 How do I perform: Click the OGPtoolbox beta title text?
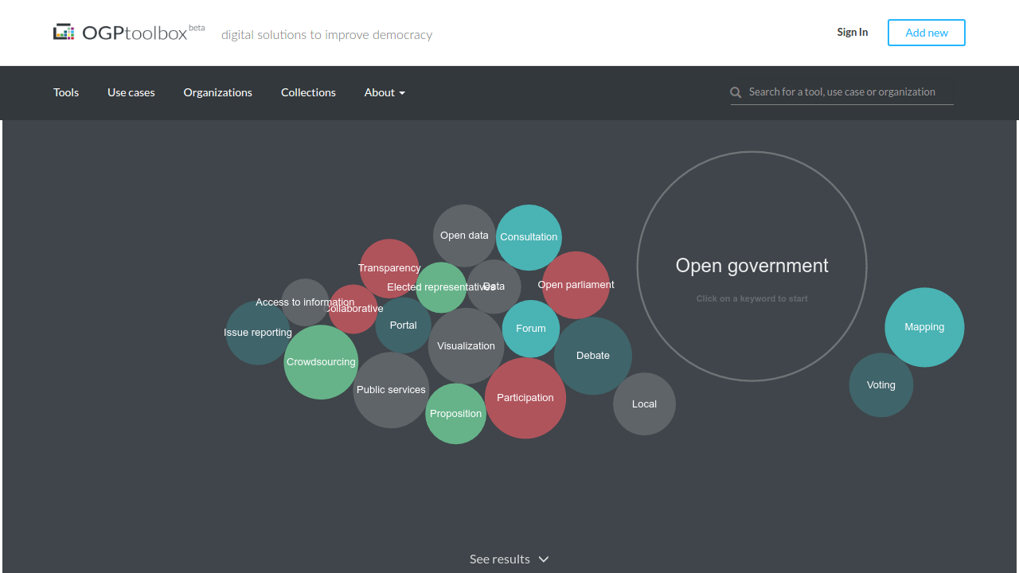(x=143, y=33)
